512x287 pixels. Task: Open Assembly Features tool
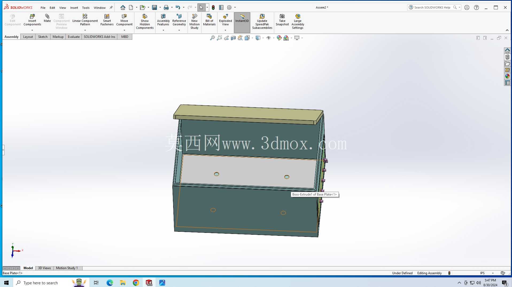[x=163, y=20]
